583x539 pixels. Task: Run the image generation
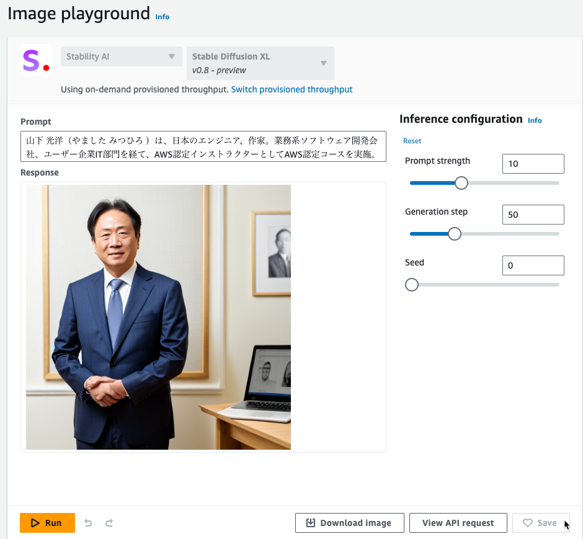(x=47, y=523)
